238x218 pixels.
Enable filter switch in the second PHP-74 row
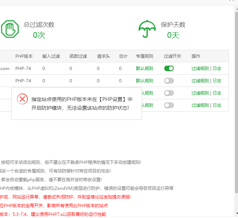[x=169, y=81]
